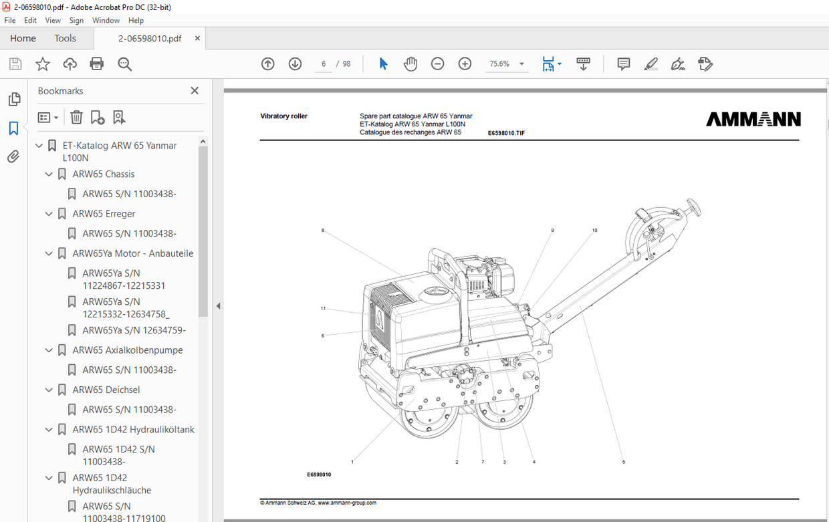Go to the next page
Viewport: 829px width, 522px height.
point(294,63)
